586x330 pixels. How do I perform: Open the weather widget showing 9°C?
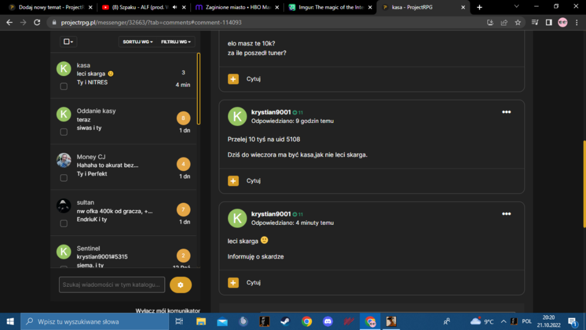482,321
